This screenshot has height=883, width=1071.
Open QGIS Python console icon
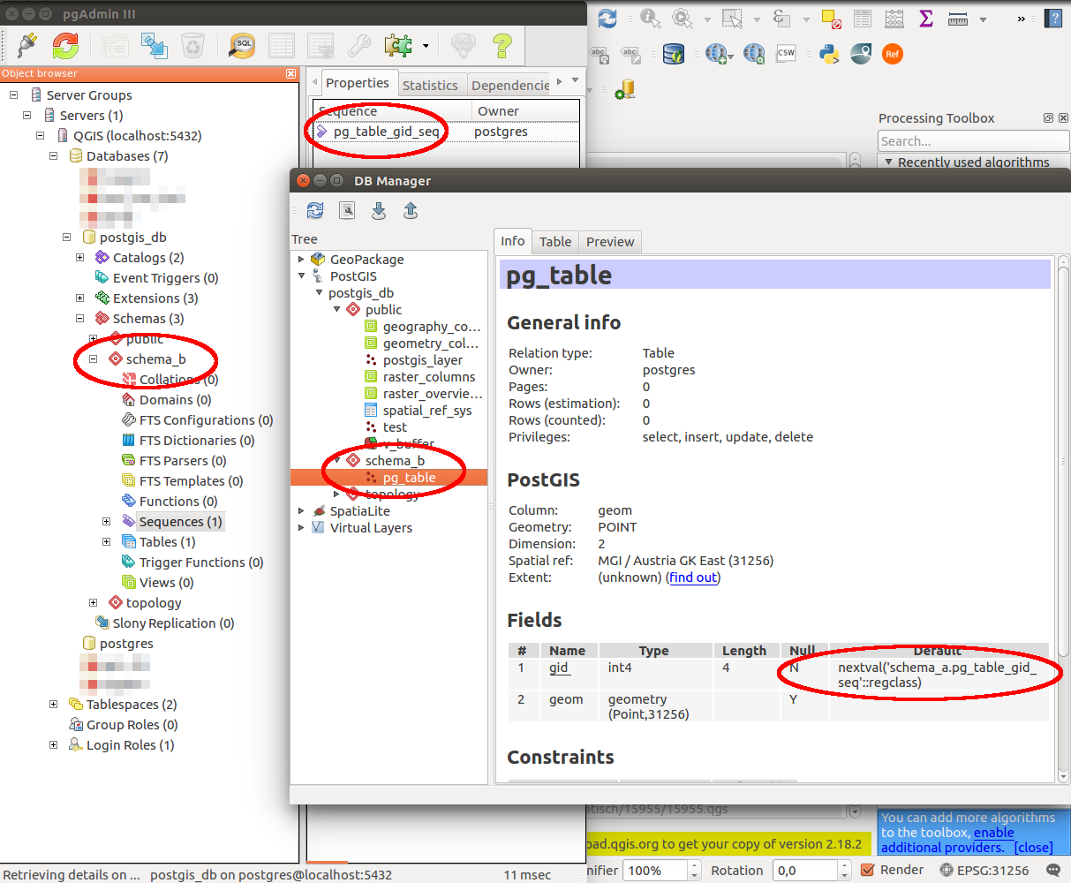coord(829,54)
